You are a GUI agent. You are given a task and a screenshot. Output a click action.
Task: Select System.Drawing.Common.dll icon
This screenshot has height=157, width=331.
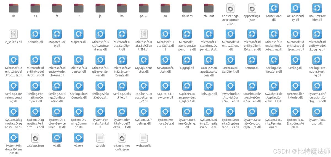click(x=79, y=112)
